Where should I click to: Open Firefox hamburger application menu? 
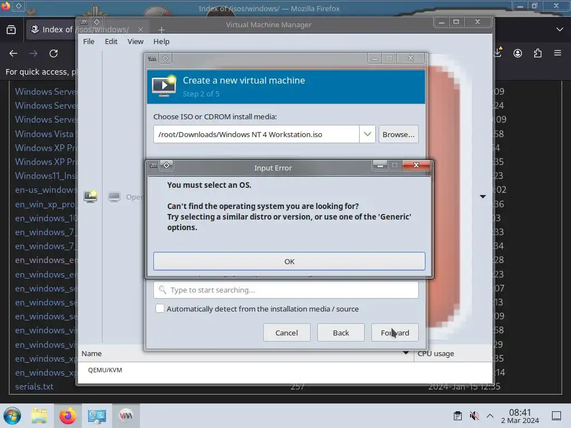click(x=558, y=53)
